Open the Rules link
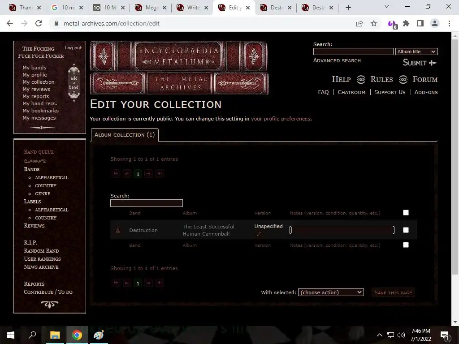 381,79
